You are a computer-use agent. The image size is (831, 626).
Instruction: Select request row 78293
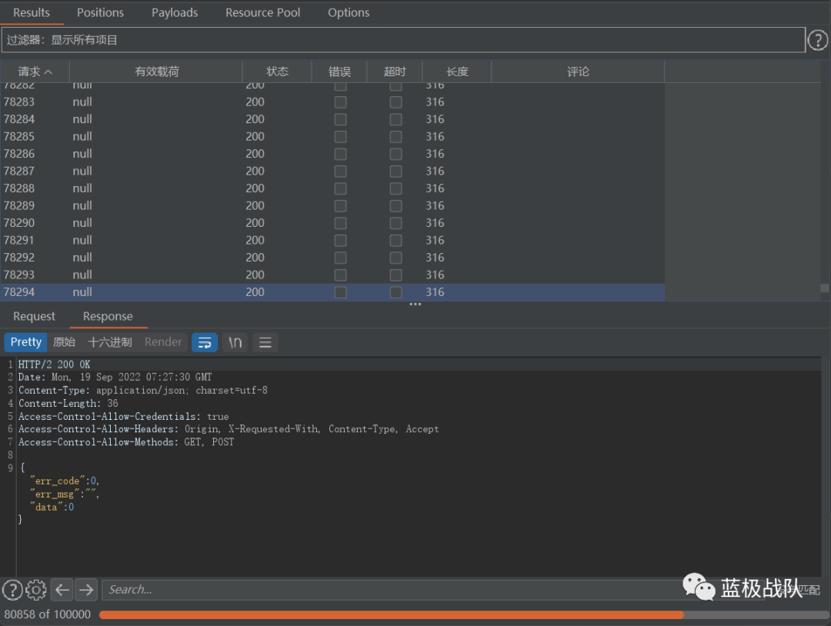click(x=332, y=275)
